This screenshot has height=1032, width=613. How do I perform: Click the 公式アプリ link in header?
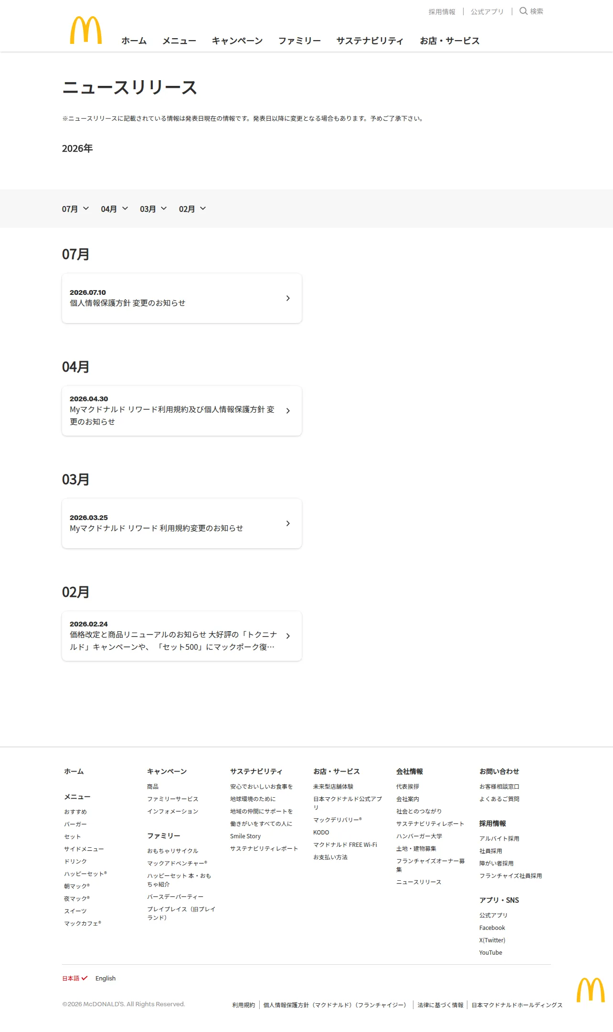tap(487, 12)
